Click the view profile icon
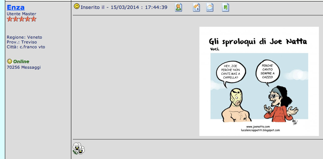The image size is (323, 159). pos(178,7)
